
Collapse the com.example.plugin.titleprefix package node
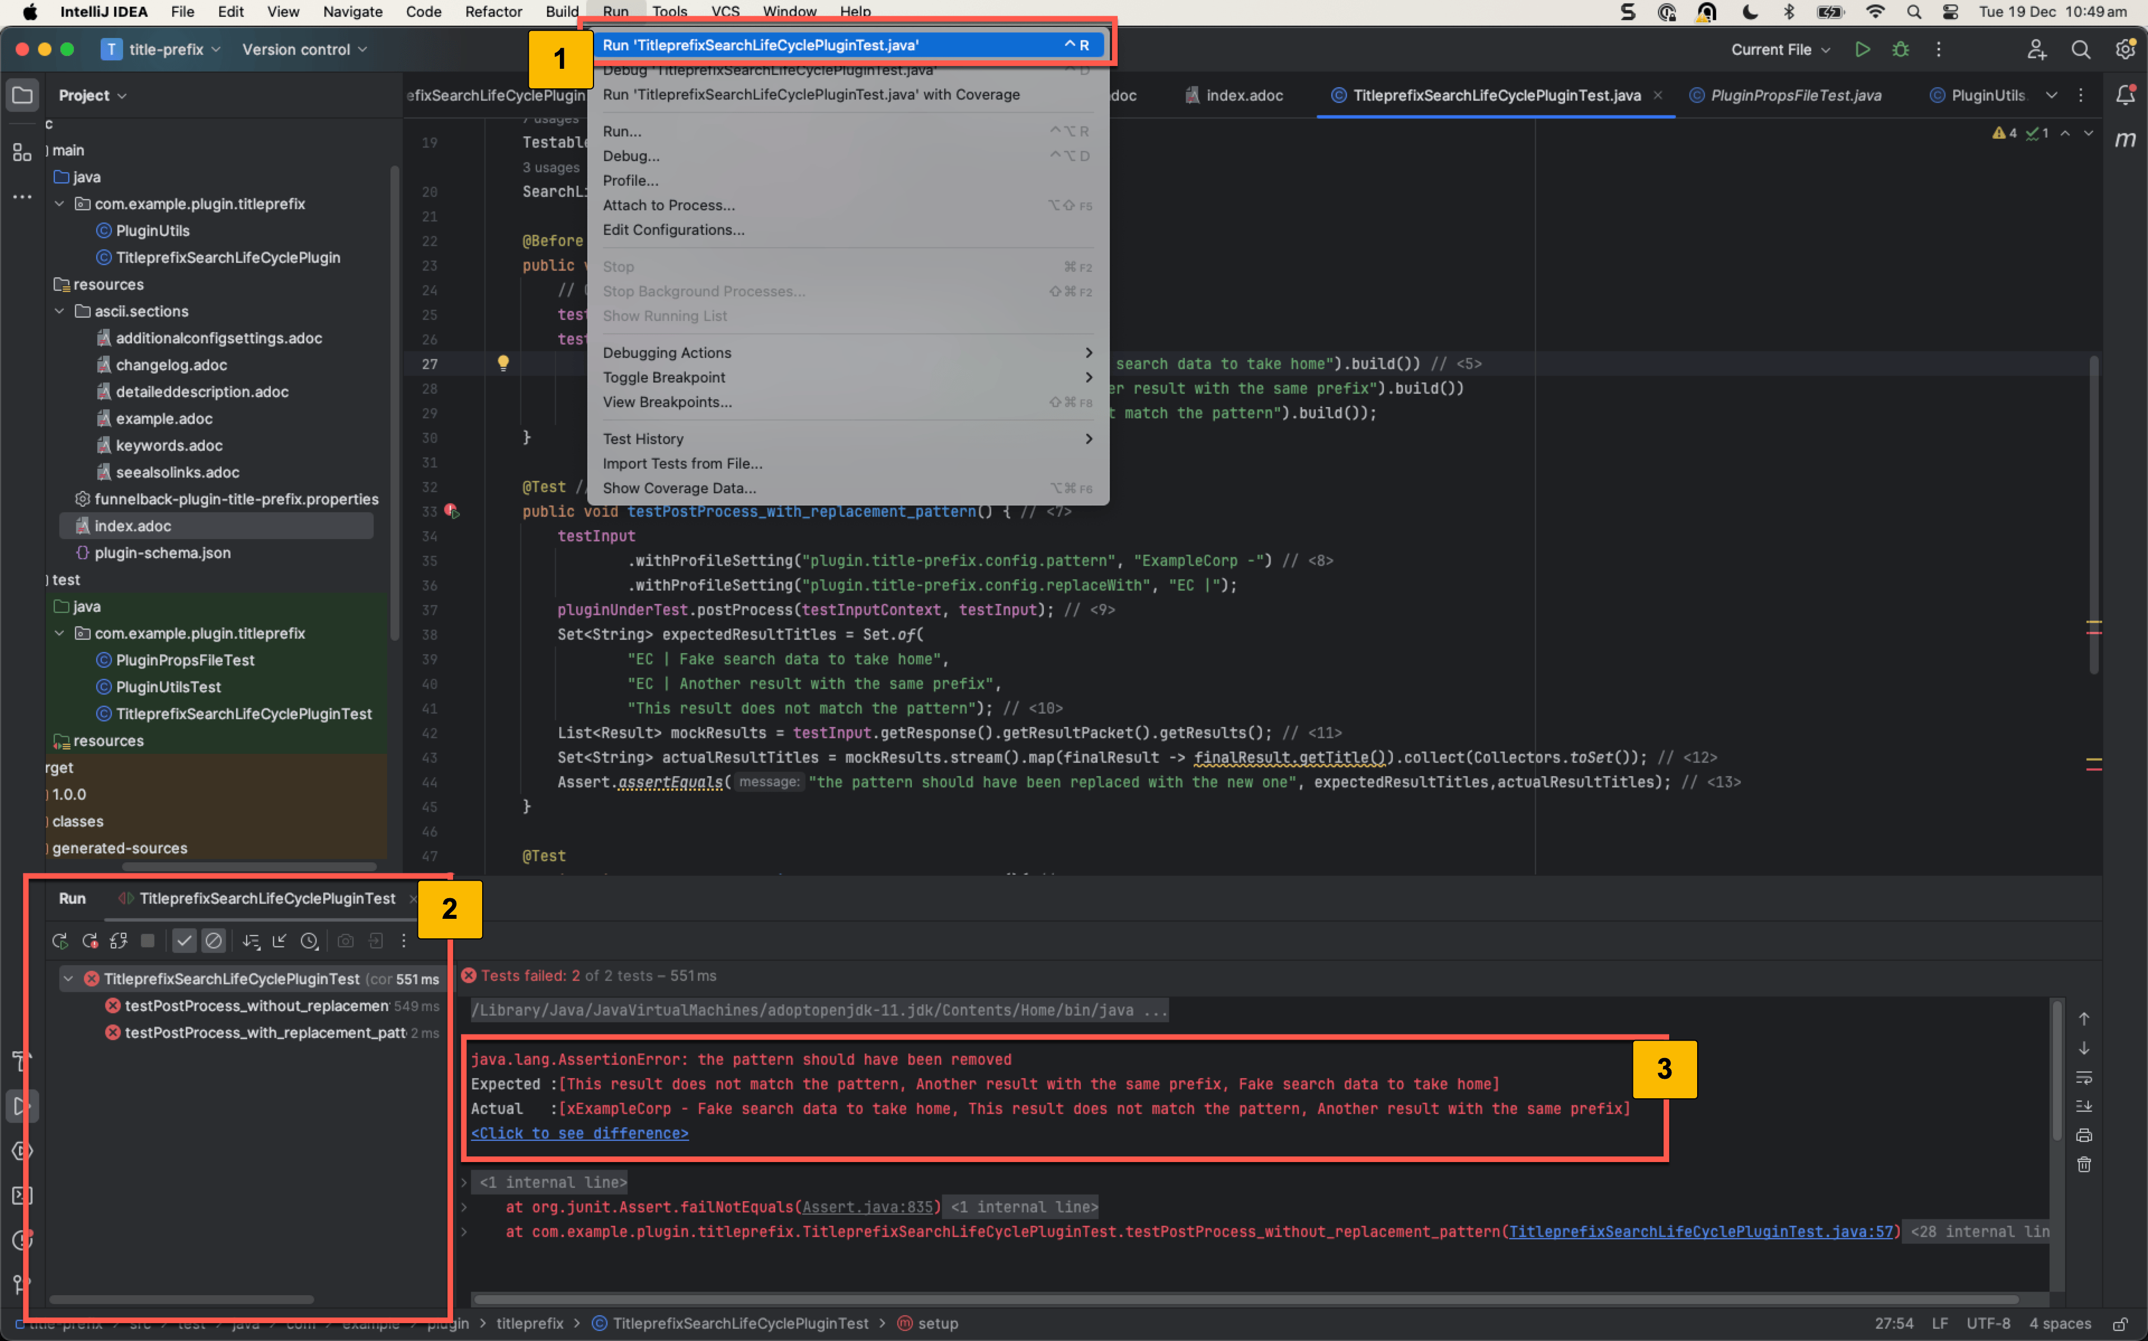tap(59, 203)
